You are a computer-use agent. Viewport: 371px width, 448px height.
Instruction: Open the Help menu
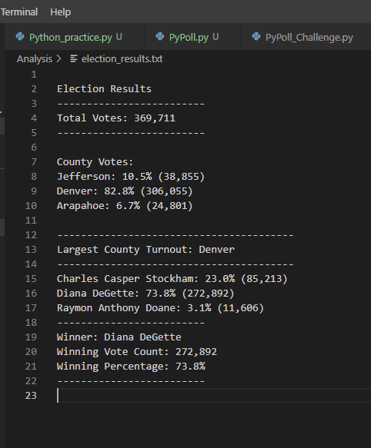pos(60,12)
